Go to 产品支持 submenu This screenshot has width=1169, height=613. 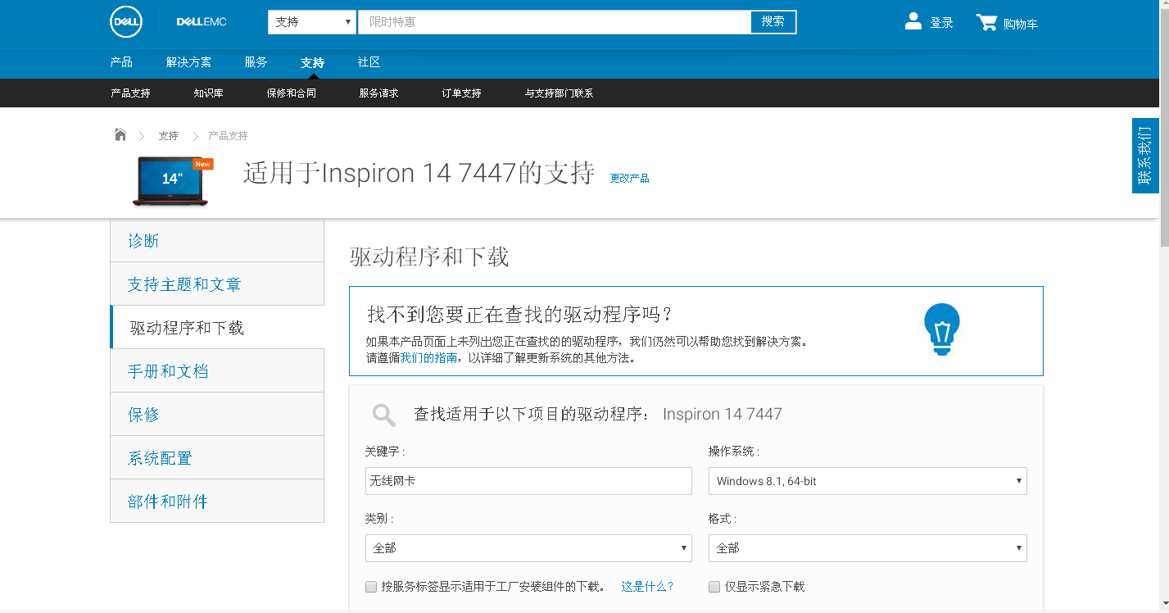[130, 93]
